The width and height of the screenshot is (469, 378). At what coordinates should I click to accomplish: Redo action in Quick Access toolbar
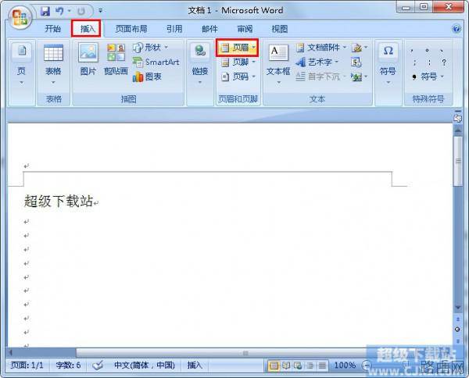point(81,12)
